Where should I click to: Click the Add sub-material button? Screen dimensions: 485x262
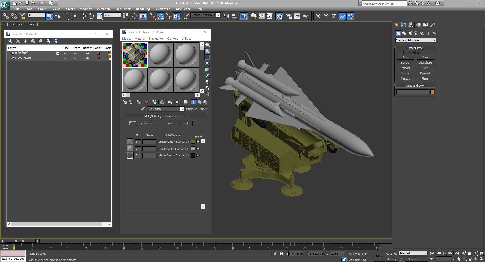coord(171,123)
